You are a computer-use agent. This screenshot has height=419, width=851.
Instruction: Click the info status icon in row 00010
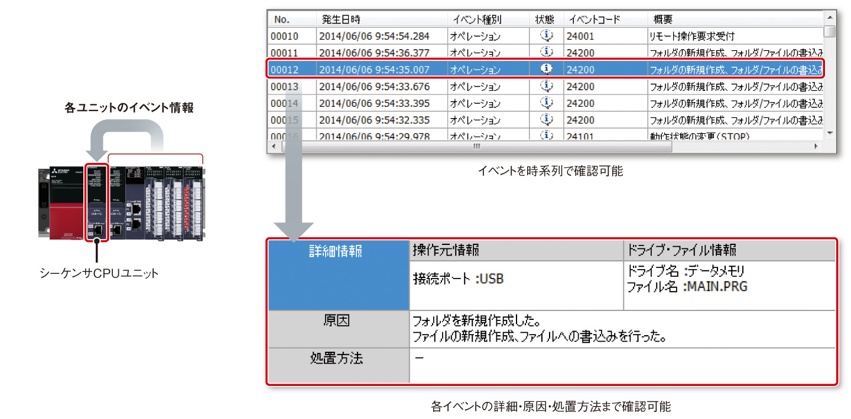tap(547, 35)
